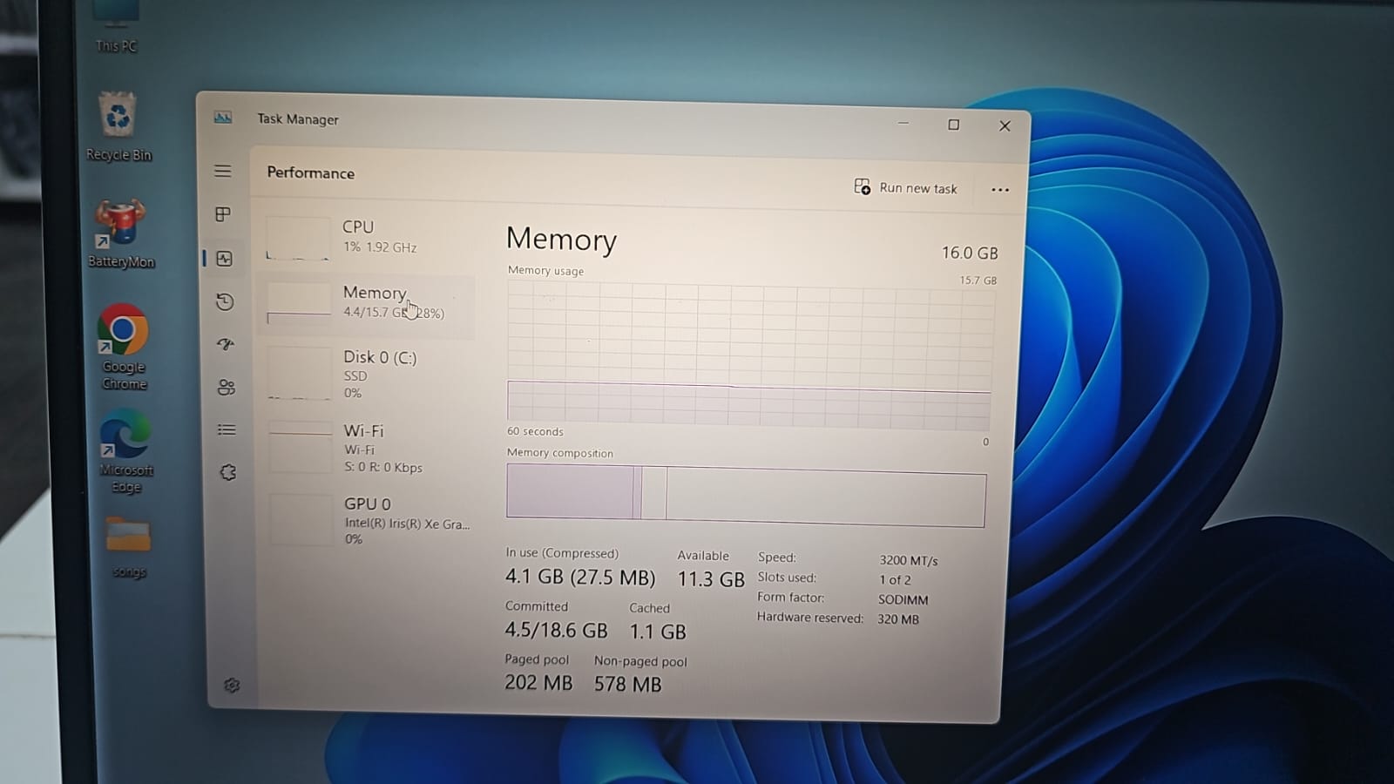
Task: Open the Startup apps page icon
Action: click(226, 344)
